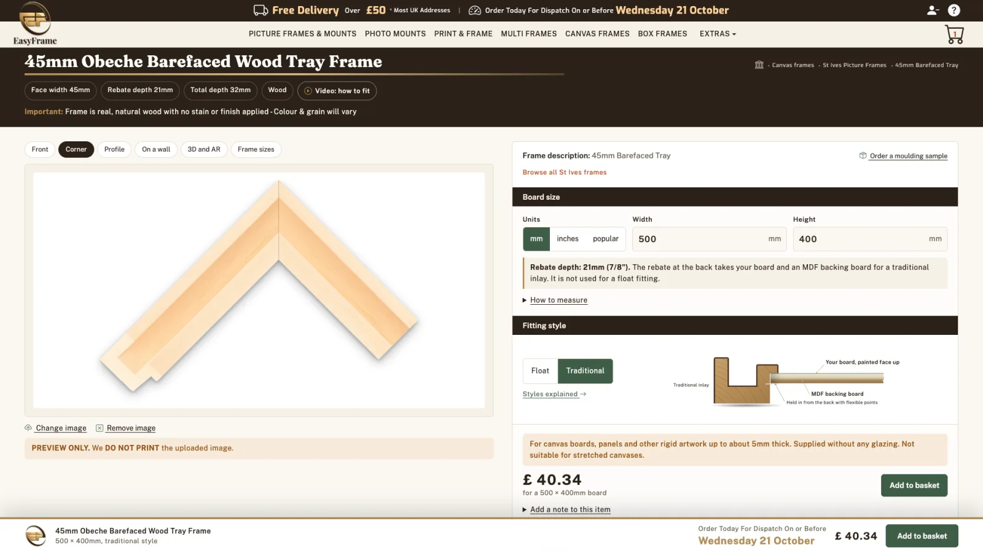Click the corner frame preview image
This screenshot has width=983, height=553.
[x=259, y=290]
